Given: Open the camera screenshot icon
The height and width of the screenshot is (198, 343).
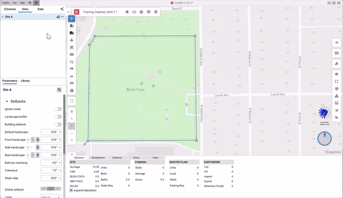Looking at the screenshot, I should click(x=148, y=12).
